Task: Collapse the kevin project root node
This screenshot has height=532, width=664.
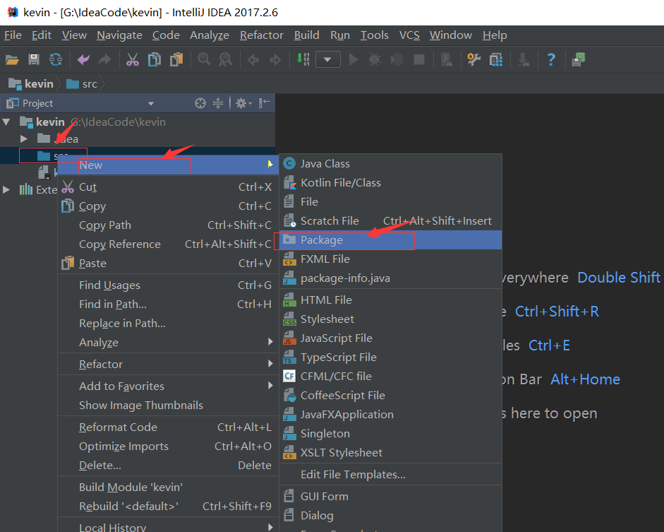Action: pyautogui.click(x=6, y=122)
